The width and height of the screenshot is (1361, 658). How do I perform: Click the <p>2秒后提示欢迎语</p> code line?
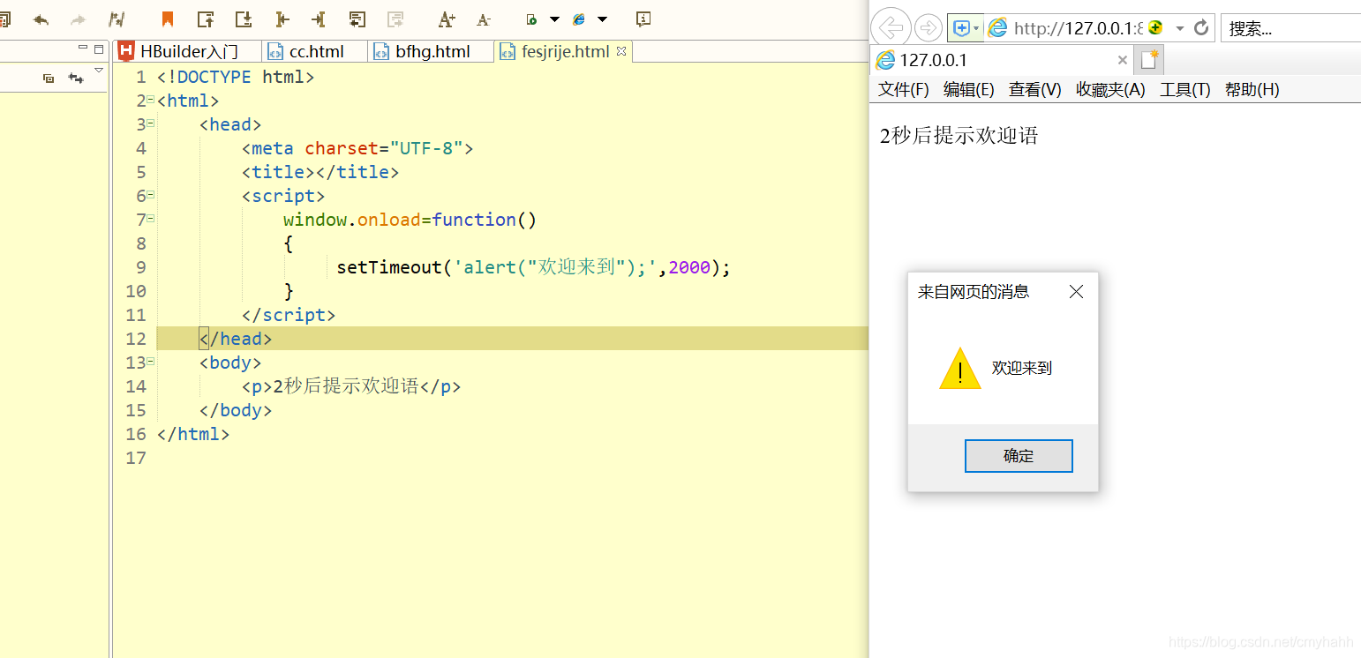coord(351,386)
